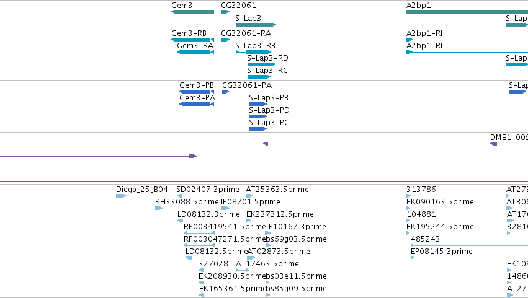
Task: Click bs69g03.5prime EST label
Action: (x=296, y=239)
